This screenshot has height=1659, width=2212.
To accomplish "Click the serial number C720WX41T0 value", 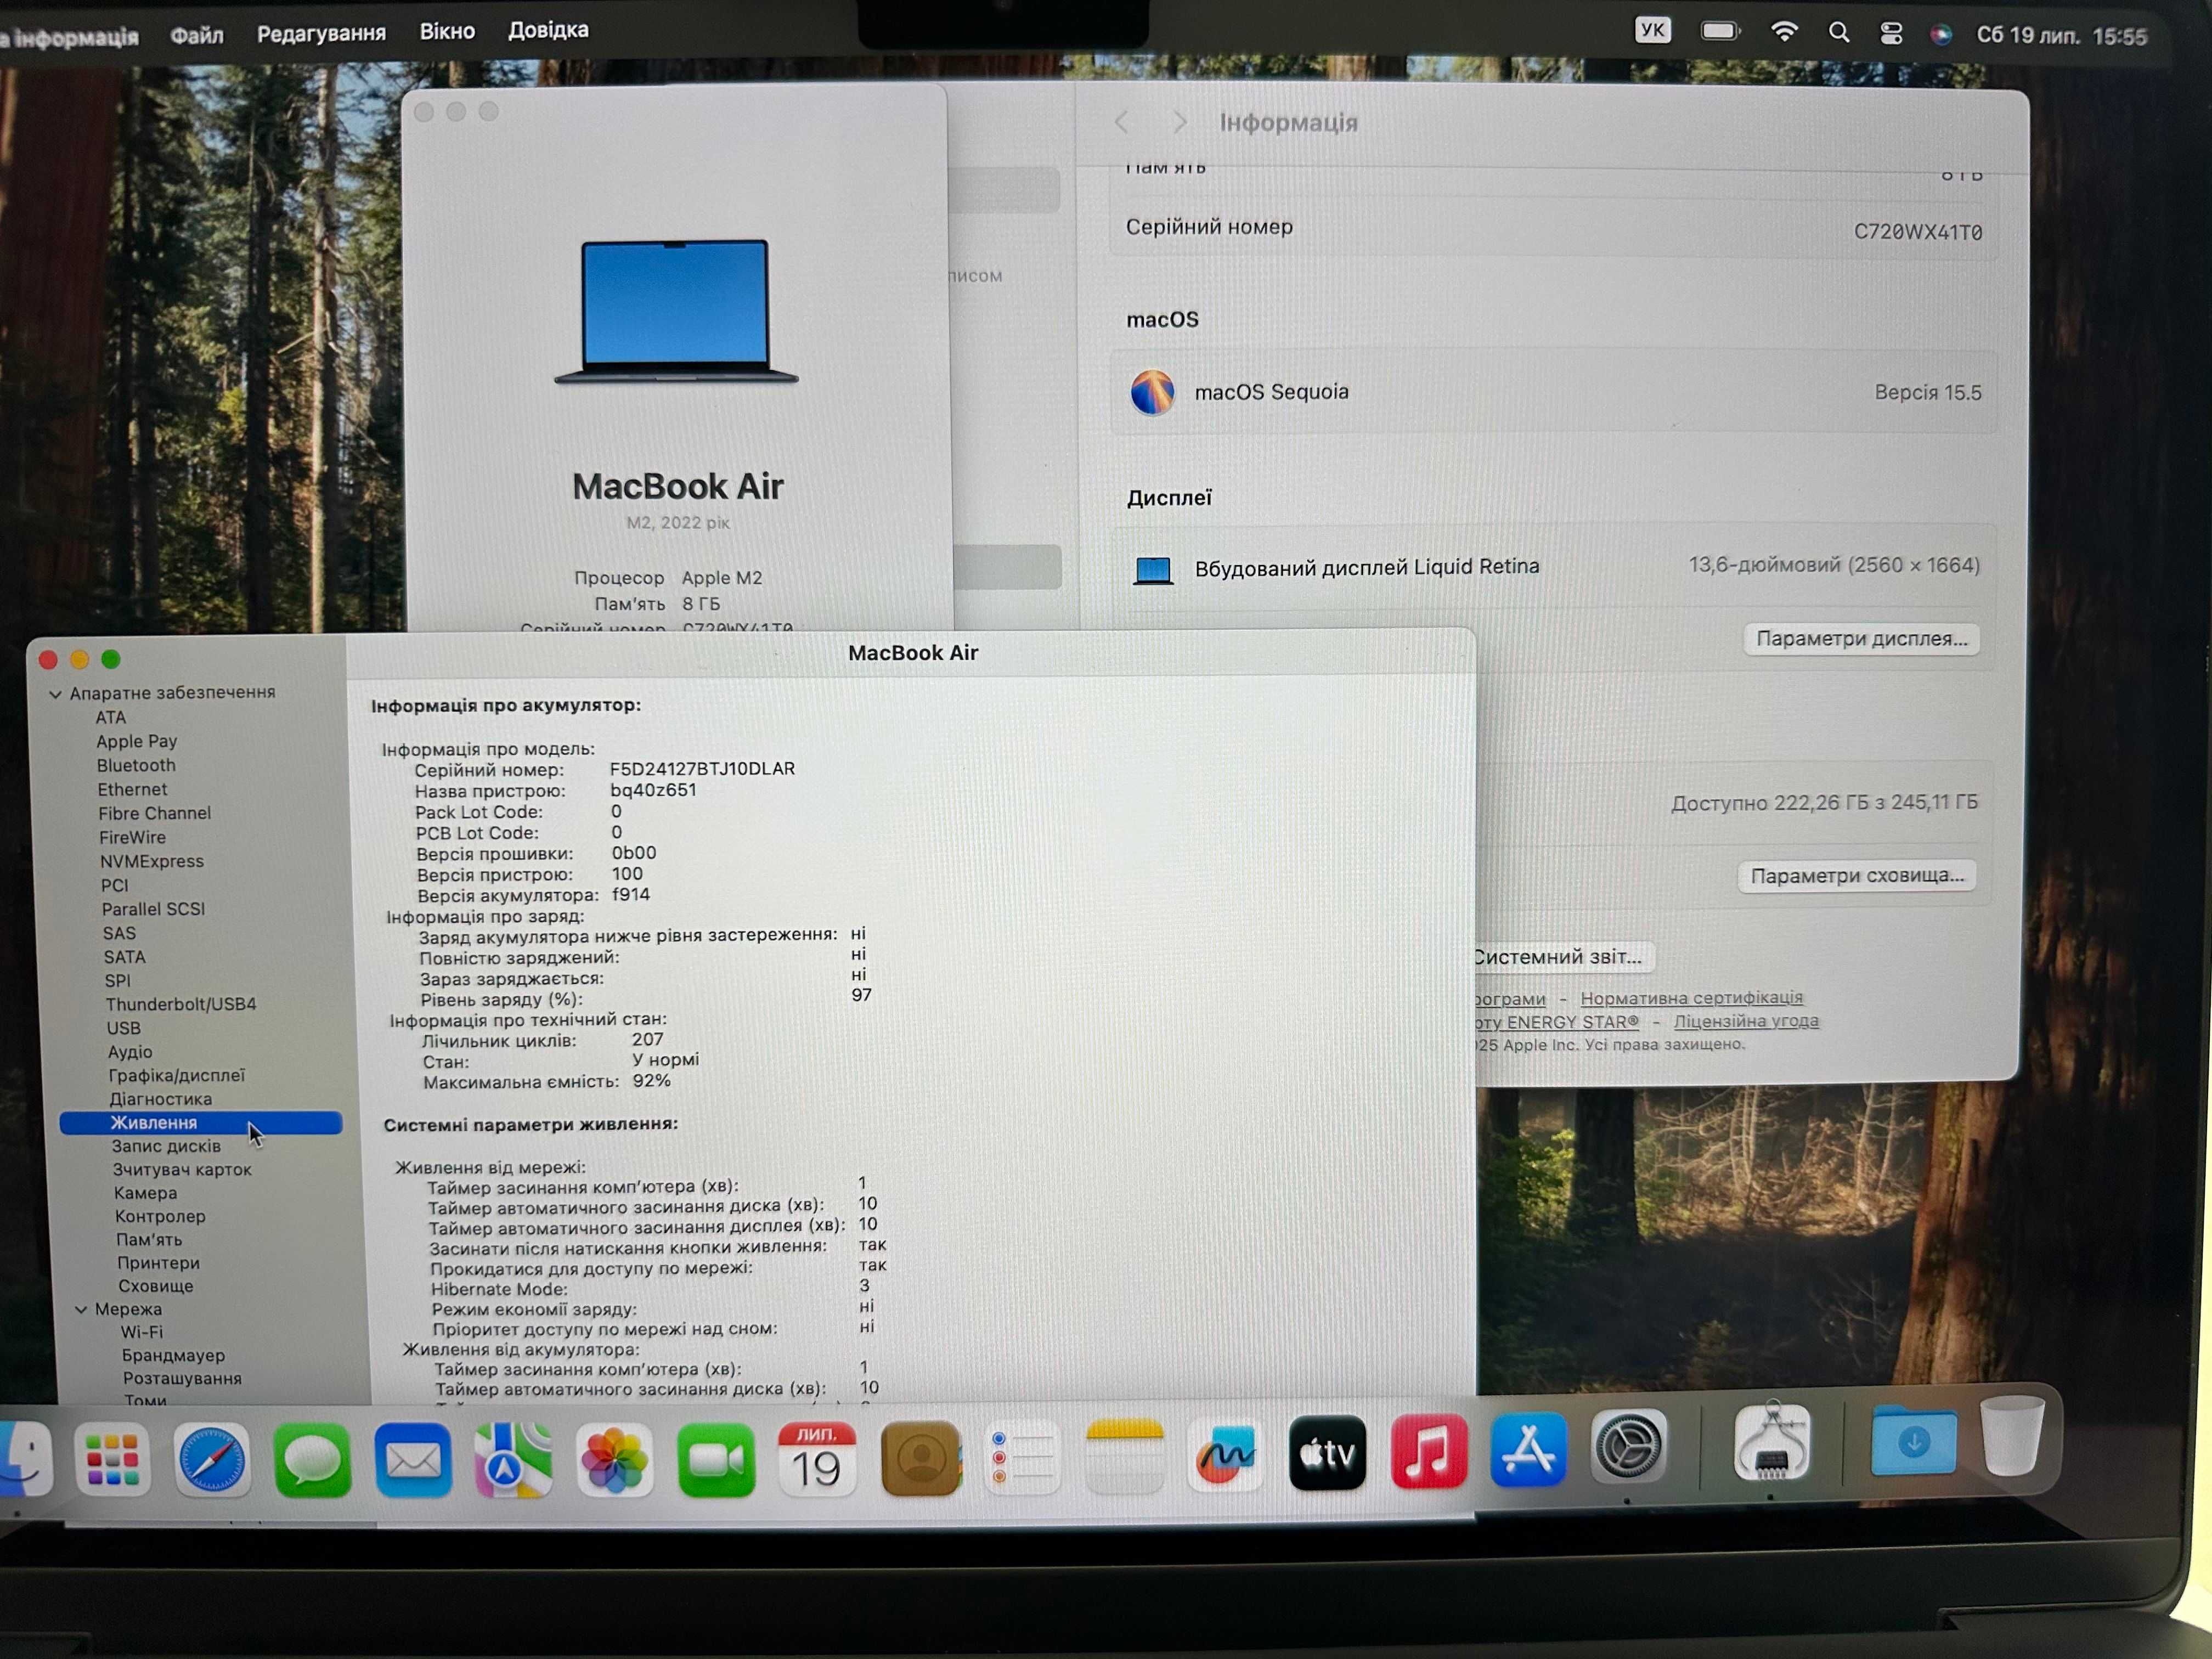I will pyautogui.click(x=1917, y=232).
